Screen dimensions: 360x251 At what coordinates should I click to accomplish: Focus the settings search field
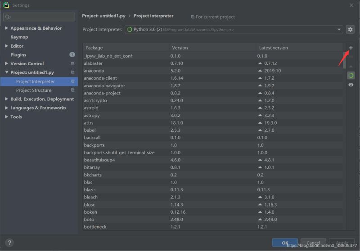[x=39, y=17]
